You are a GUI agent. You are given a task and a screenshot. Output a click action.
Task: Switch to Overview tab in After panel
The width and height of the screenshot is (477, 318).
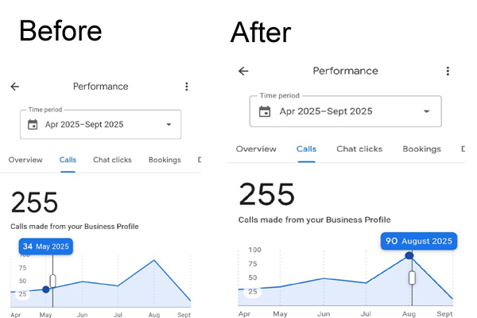click(x=256, y=149)
